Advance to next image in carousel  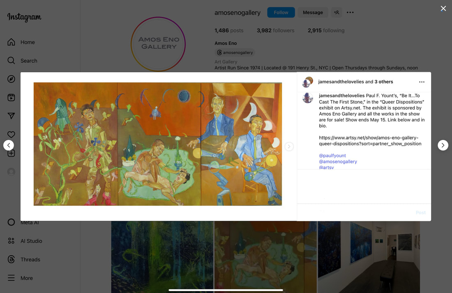289,146
